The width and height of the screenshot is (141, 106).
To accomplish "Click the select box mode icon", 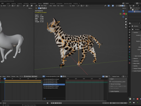I will [x=39, y=8].
